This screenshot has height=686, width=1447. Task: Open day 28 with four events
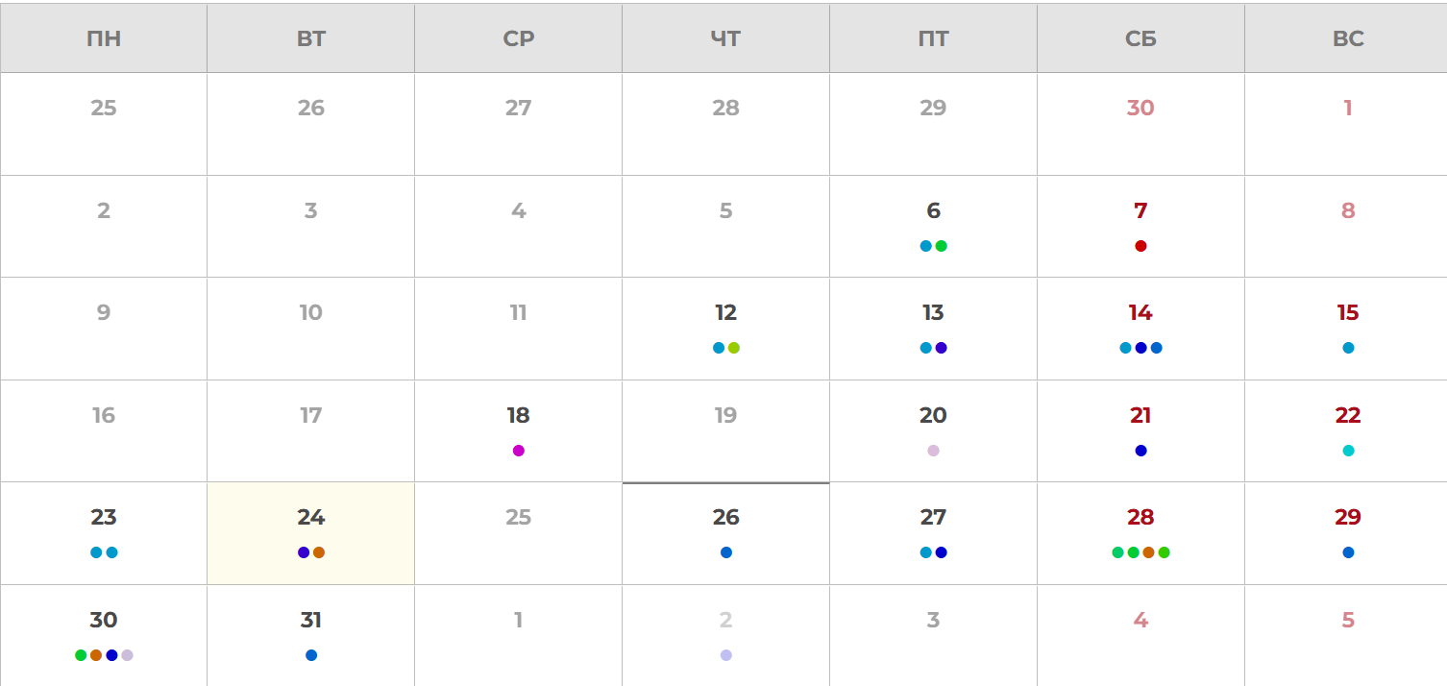(1140, 533)
